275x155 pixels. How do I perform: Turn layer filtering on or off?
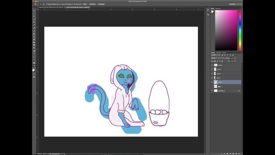pyautogui.click(x=235, y=55)
